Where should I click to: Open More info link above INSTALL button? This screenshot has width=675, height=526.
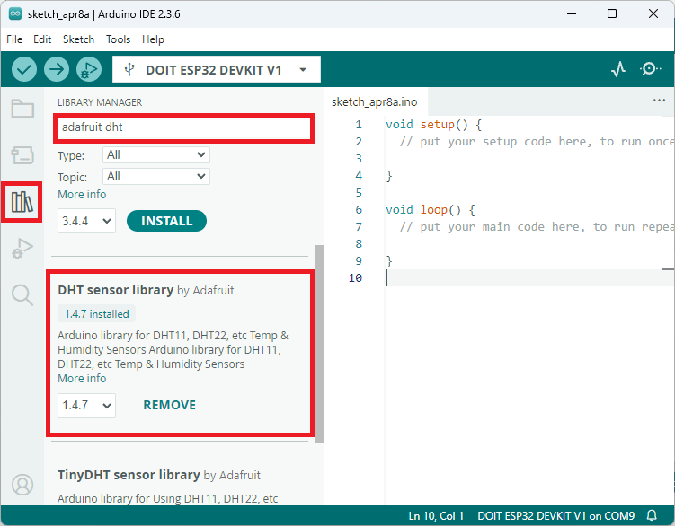coord(82,195)
